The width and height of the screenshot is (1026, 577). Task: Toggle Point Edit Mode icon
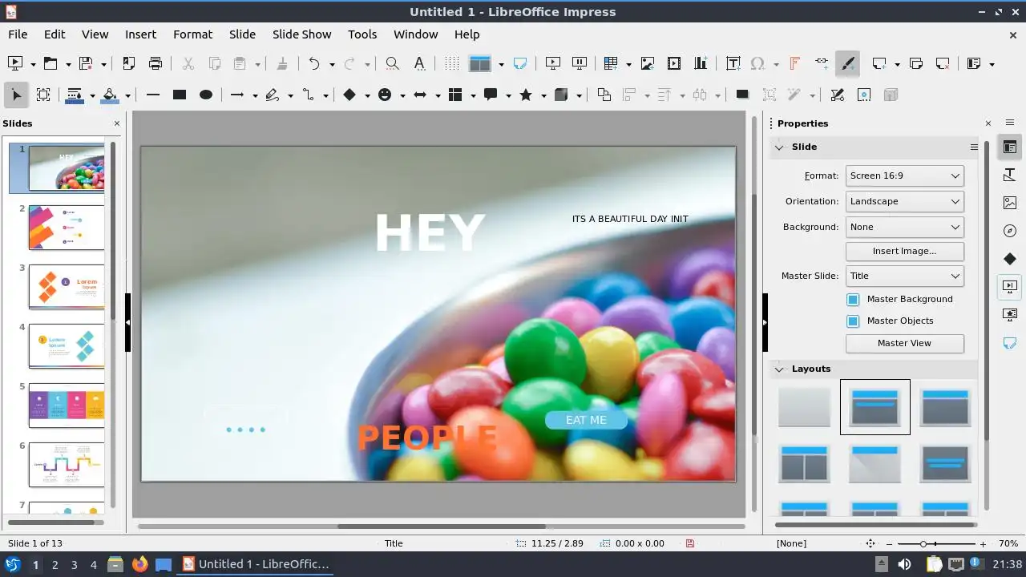click(x=837, y=95)
